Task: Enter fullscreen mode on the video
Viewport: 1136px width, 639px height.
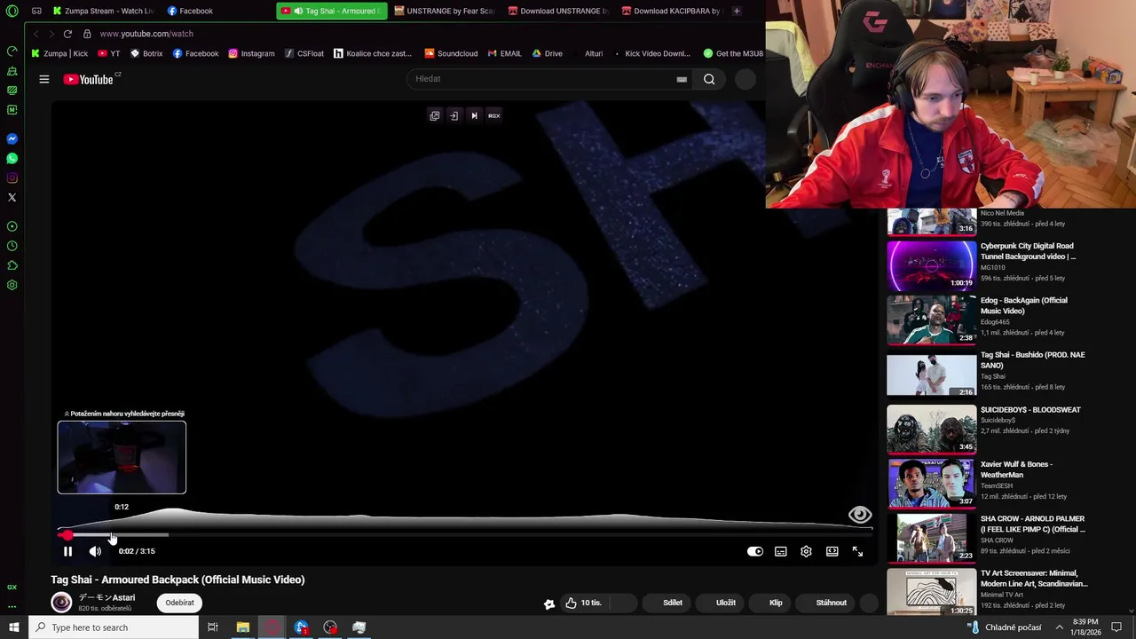Action: click(857, 551)
